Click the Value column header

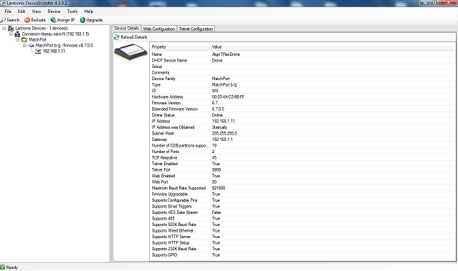[x=333, y=46]
